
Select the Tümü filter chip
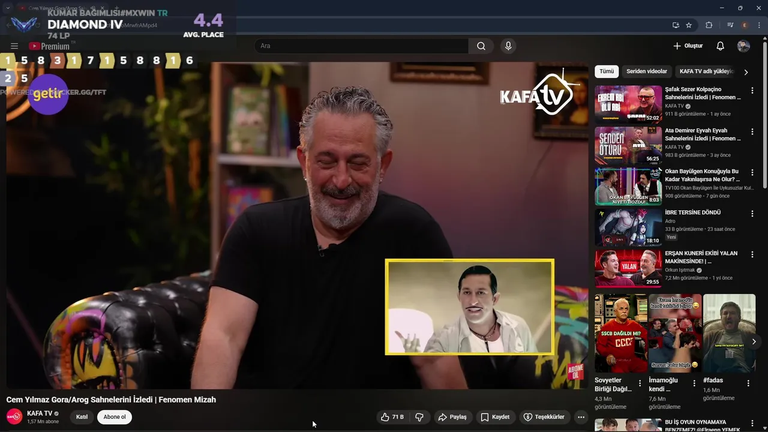point(607,71)
